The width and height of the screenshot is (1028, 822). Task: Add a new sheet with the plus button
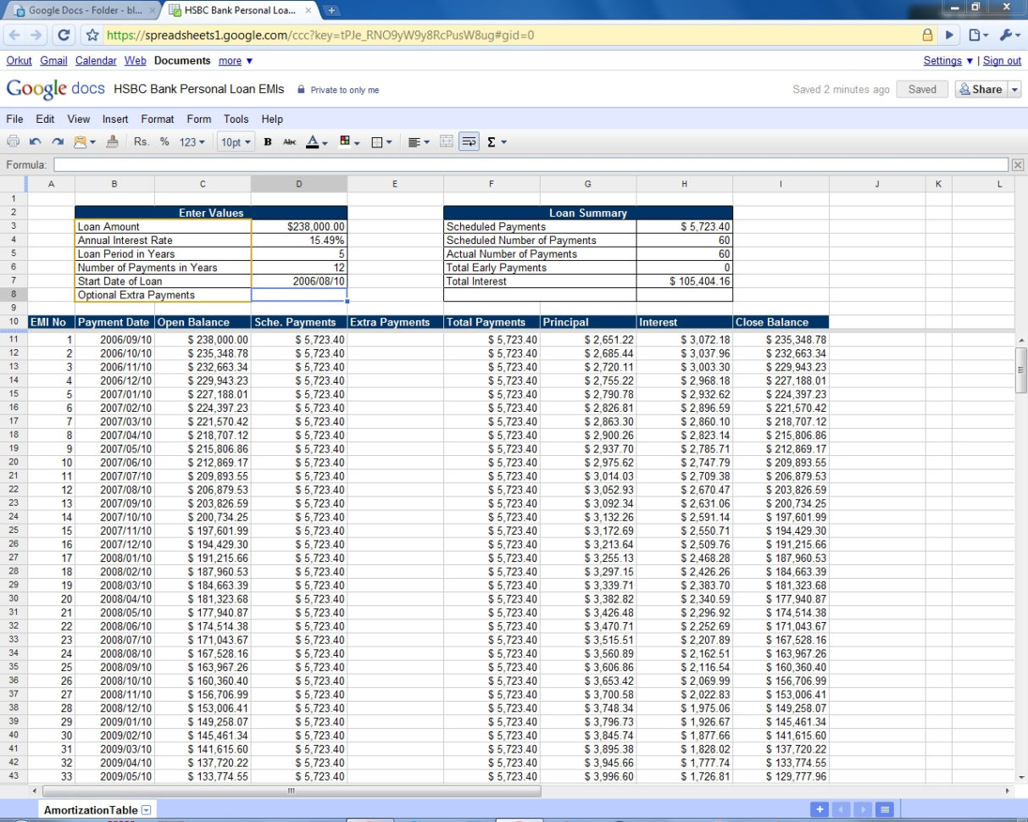point(820,809)
